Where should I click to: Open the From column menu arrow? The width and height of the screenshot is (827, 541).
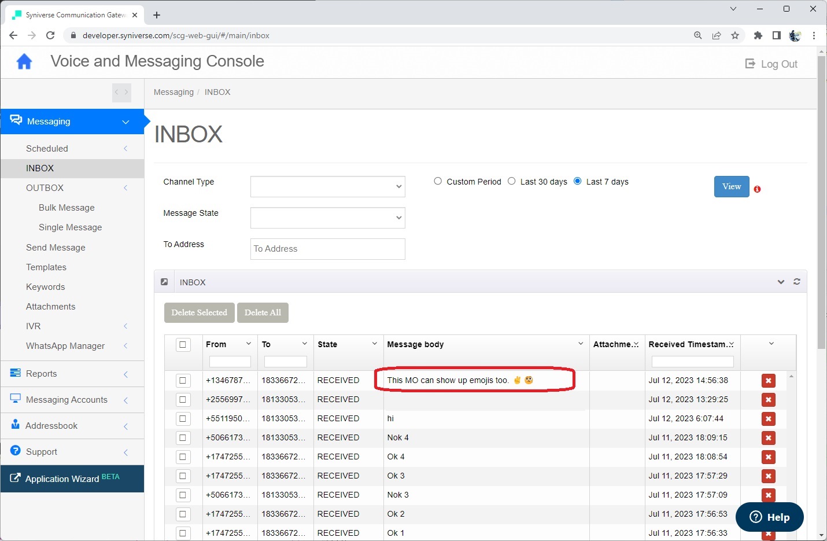[249, 344]
